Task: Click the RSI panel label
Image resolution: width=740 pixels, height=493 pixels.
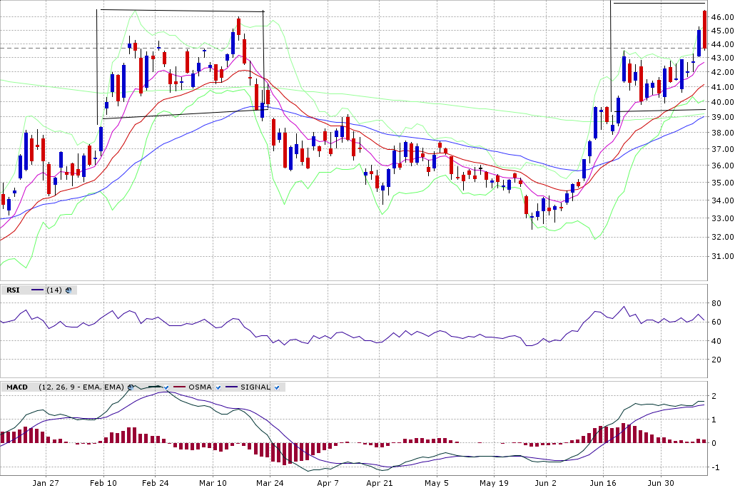Action: 13,290
